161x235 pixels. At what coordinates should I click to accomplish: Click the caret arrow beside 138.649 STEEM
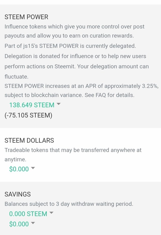click(59, 104)
